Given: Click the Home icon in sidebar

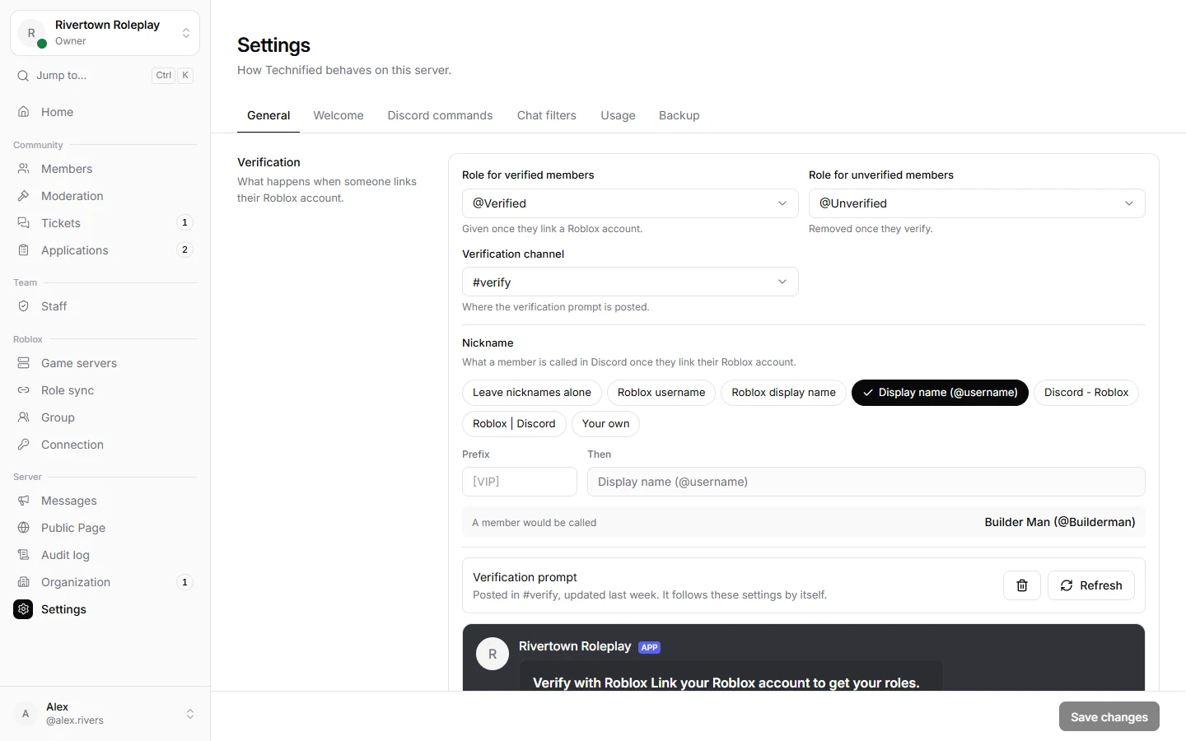Looking at the screenshot, I should coord(24,112).
